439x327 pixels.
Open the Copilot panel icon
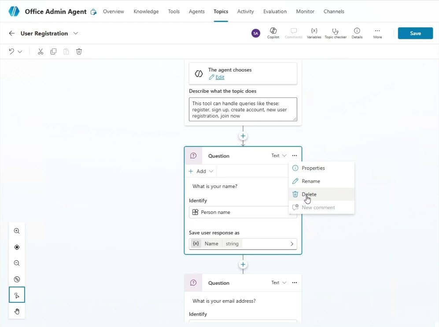(x=273, y=33)
